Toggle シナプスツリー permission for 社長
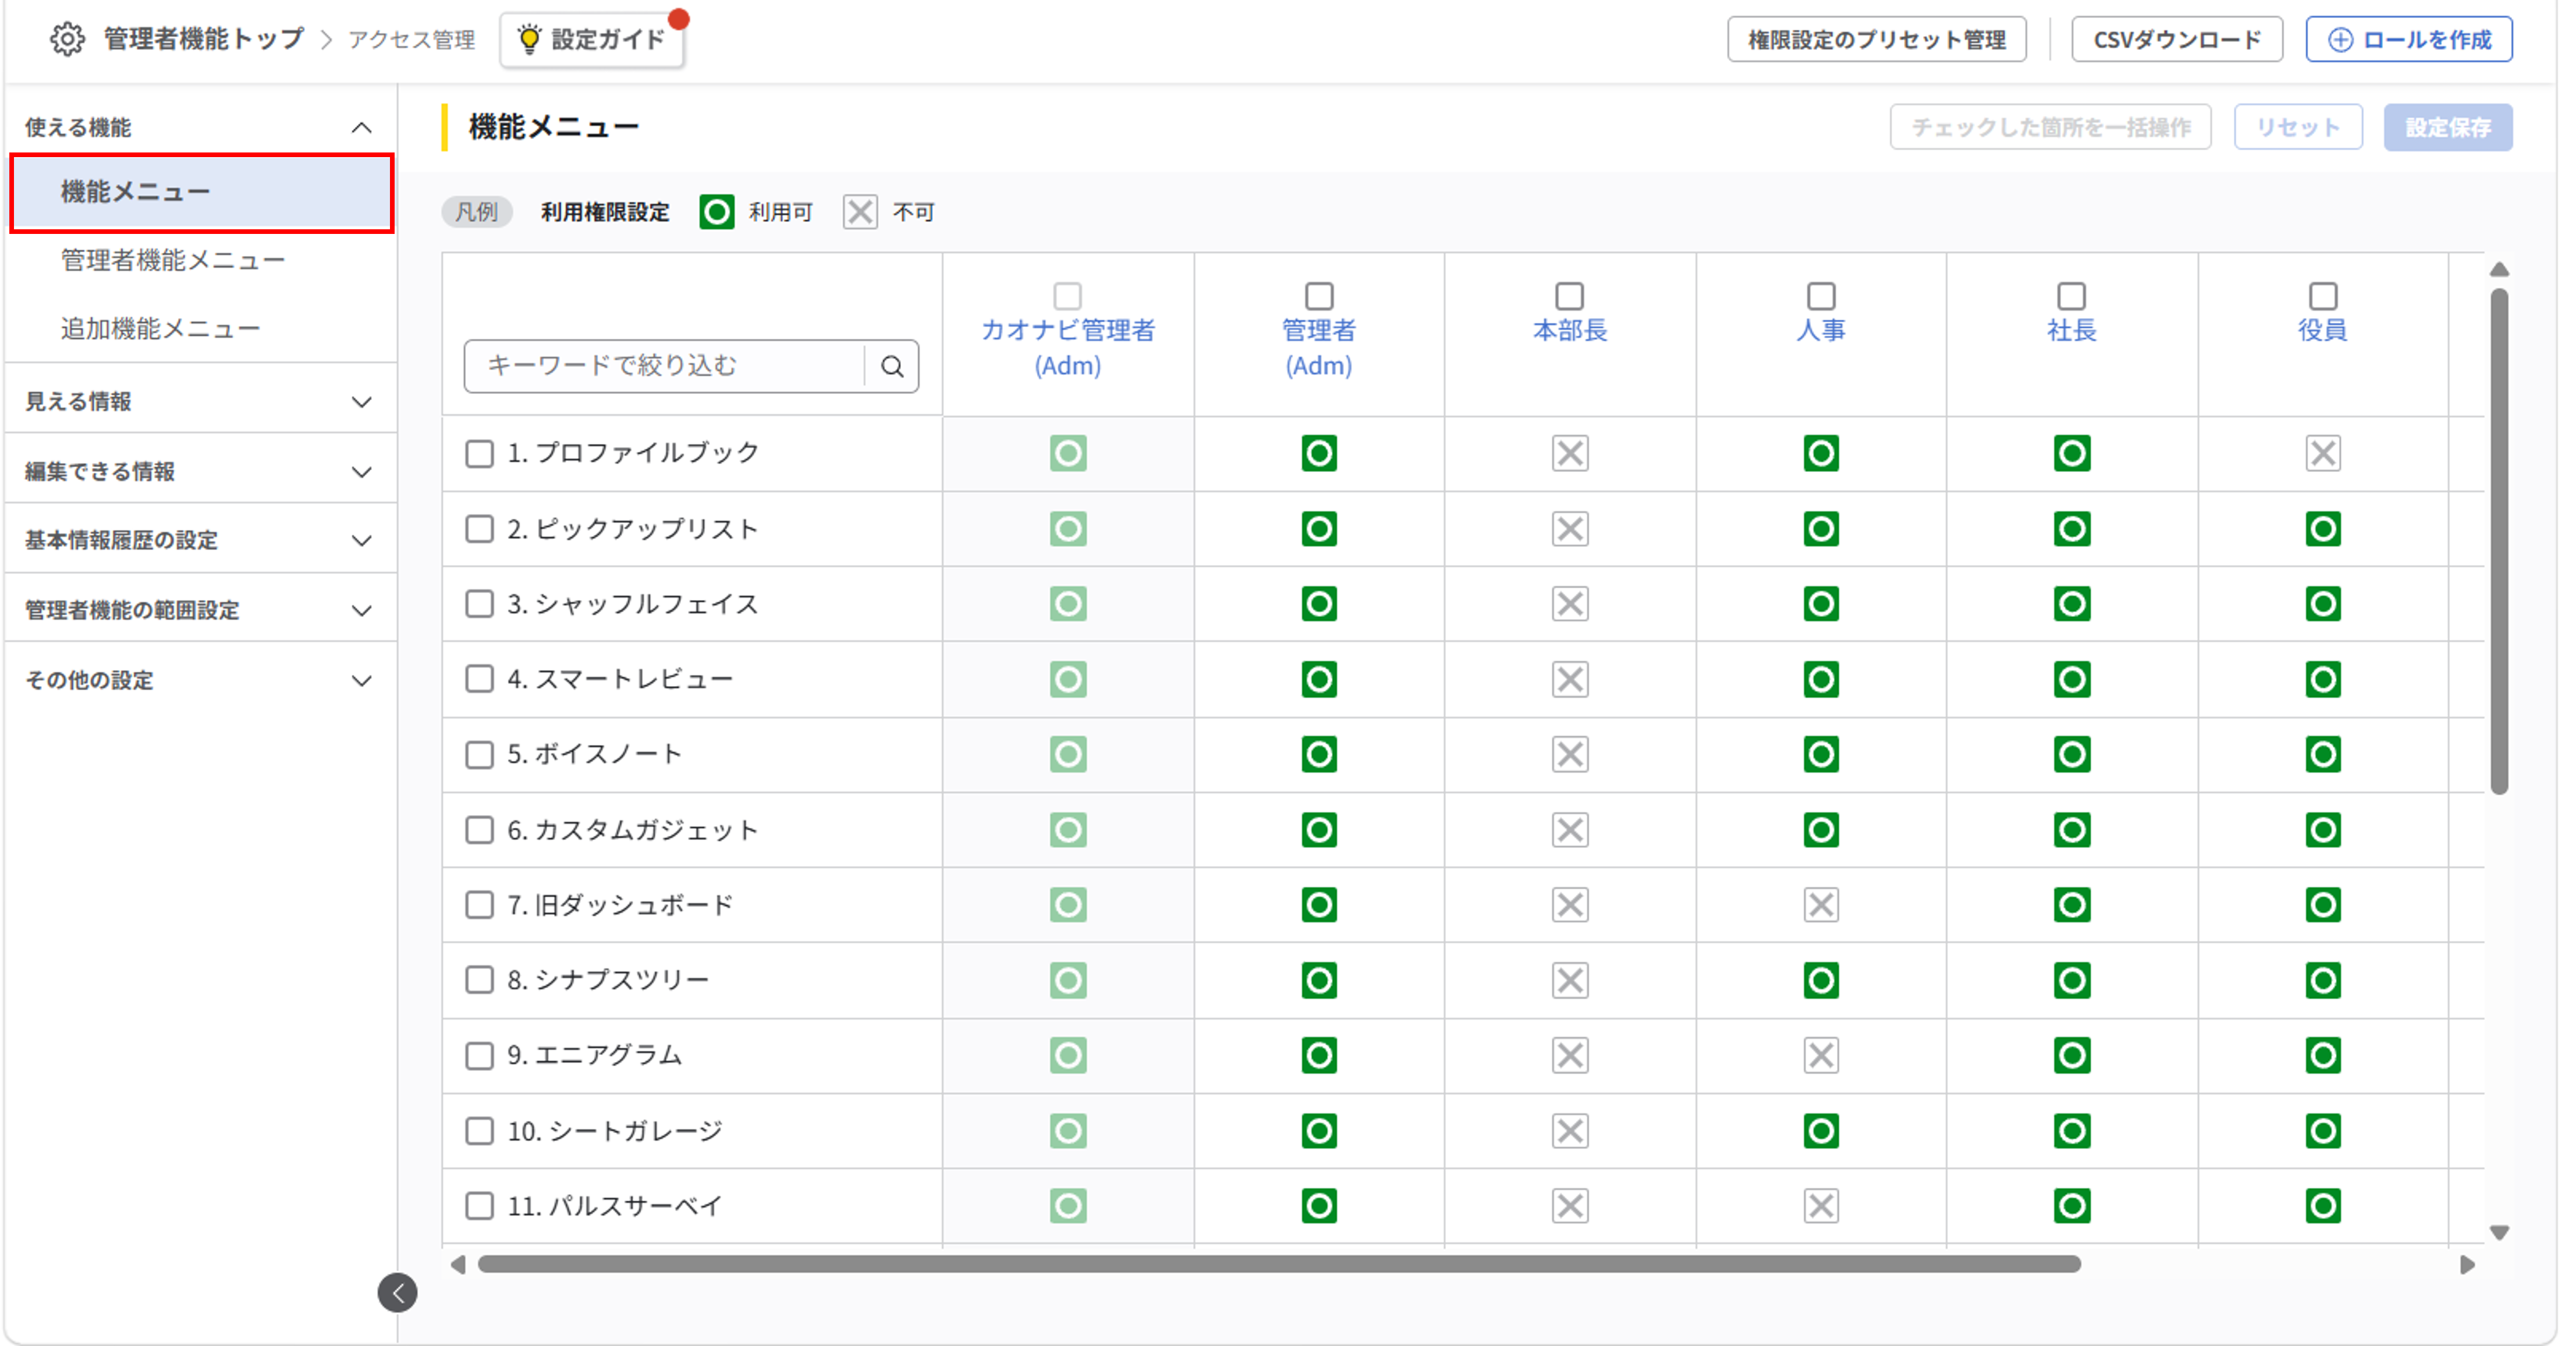Screen dimensions: 2561x1346 2072,980
